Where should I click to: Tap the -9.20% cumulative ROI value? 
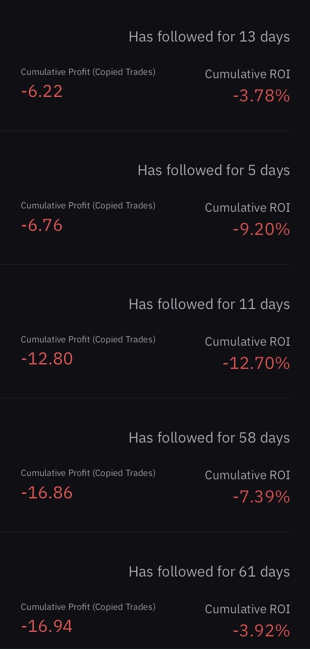pyautogui.click(x=261, y=230)
